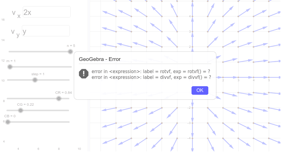Click the divvf error message line

coord(151,77)
